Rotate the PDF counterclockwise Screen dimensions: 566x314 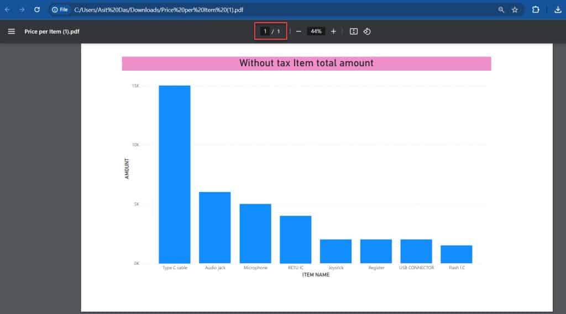coord(367,31)
